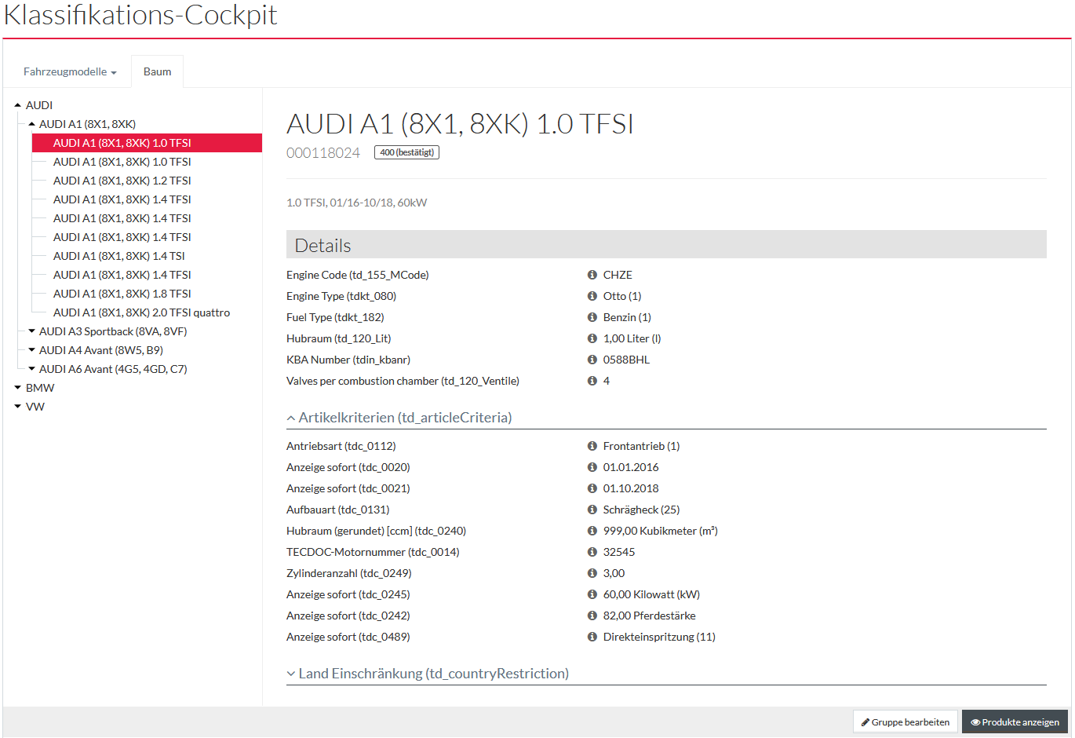Click info icon next to CHZE engine code
Image resolution: width=1075 pixels, height=738 pixels.
click(592, 275)
